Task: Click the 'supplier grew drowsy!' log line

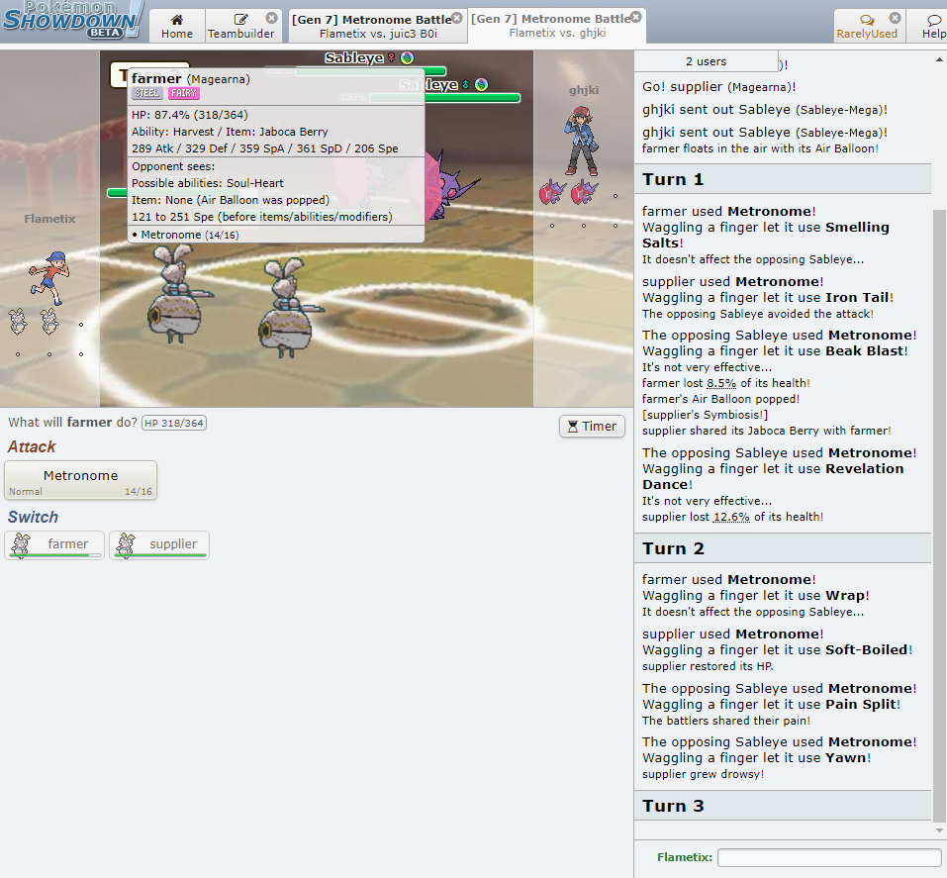Action: [x=703, y=775]
